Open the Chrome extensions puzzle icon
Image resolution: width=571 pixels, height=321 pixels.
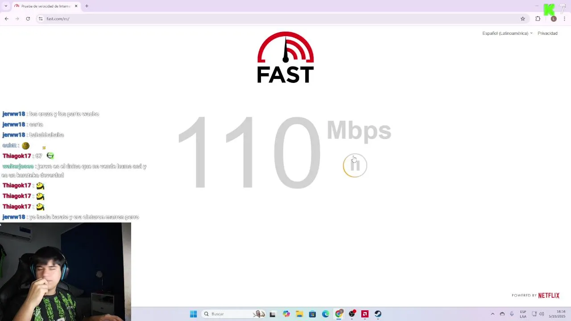538,19
